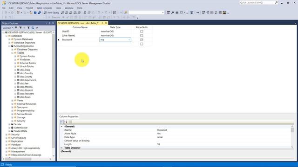Select the dbo.Country table in tree
The image size is (298, 167).
[x=26, y=73]
